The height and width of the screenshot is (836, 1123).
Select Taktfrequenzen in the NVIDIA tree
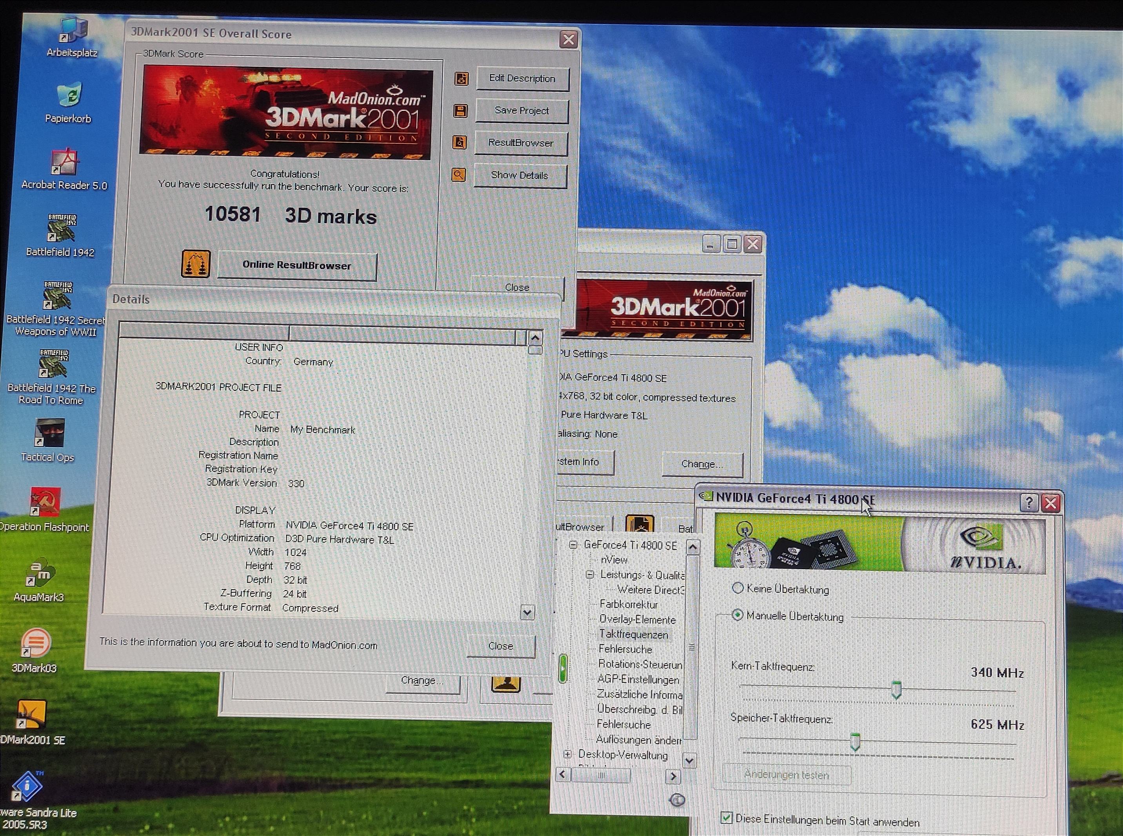(x=634, y=634)
